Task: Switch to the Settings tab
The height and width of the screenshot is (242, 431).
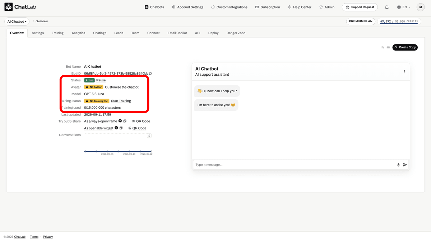Action: point(38,33)
